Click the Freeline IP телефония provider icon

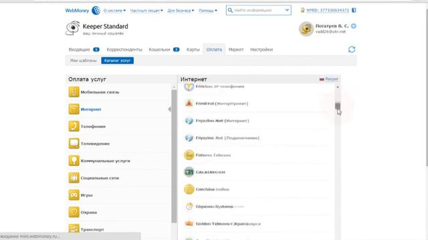click(x=189, y=87)
